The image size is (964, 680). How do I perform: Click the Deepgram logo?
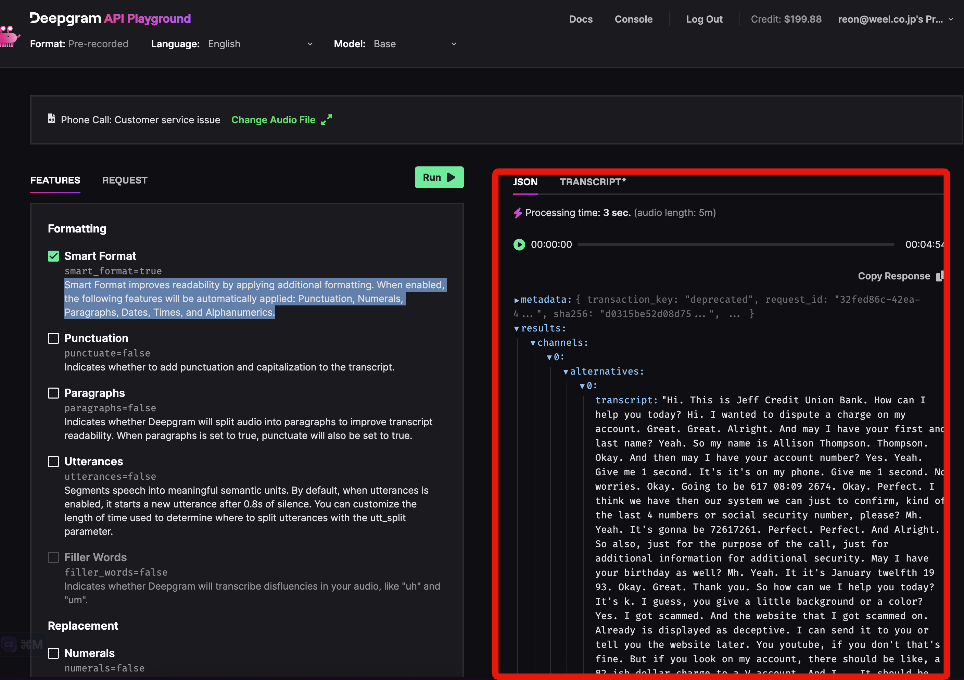65,18
